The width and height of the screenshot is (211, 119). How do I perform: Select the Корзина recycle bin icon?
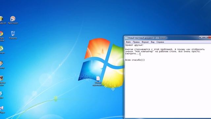click(13, 35)
